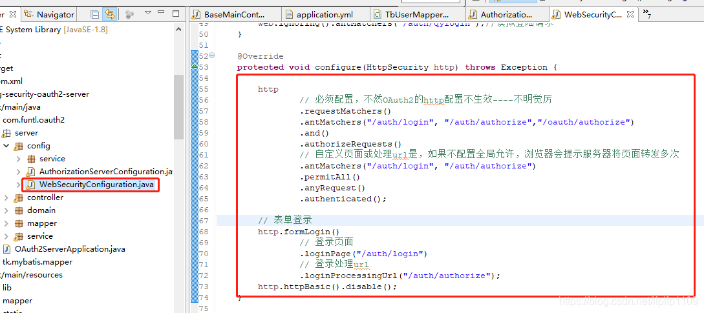Close the WebSecurityC... editor tab

coord(630,14)
